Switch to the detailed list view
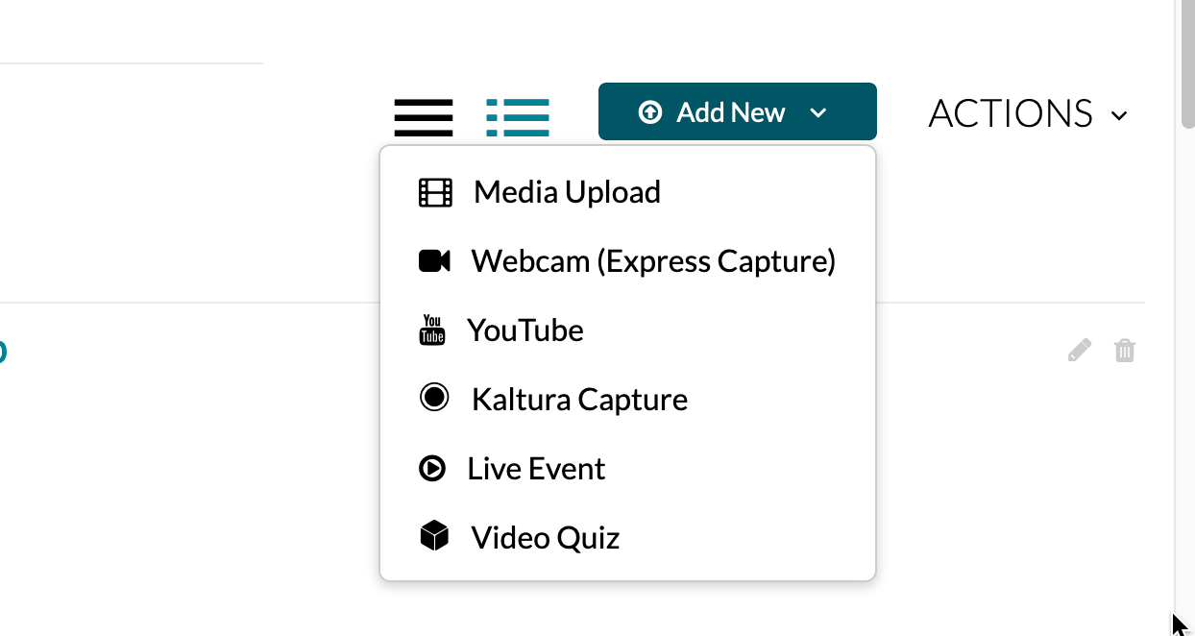 518,117
